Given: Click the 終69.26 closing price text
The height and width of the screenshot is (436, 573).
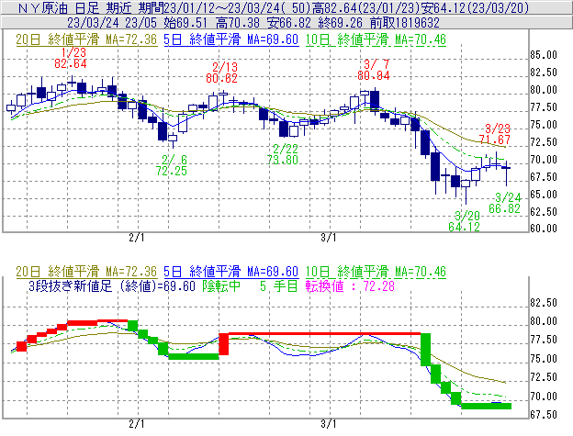Looking at the screenshot, I should (x=340, y=23).
